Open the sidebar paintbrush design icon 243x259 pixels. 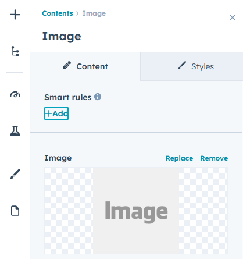(x=15, y=174)
